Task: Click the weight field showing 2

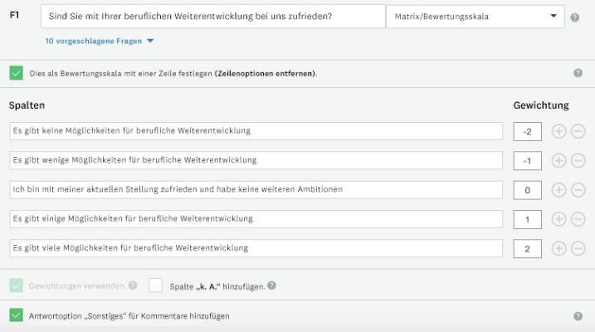Action: tap(528, 248)
